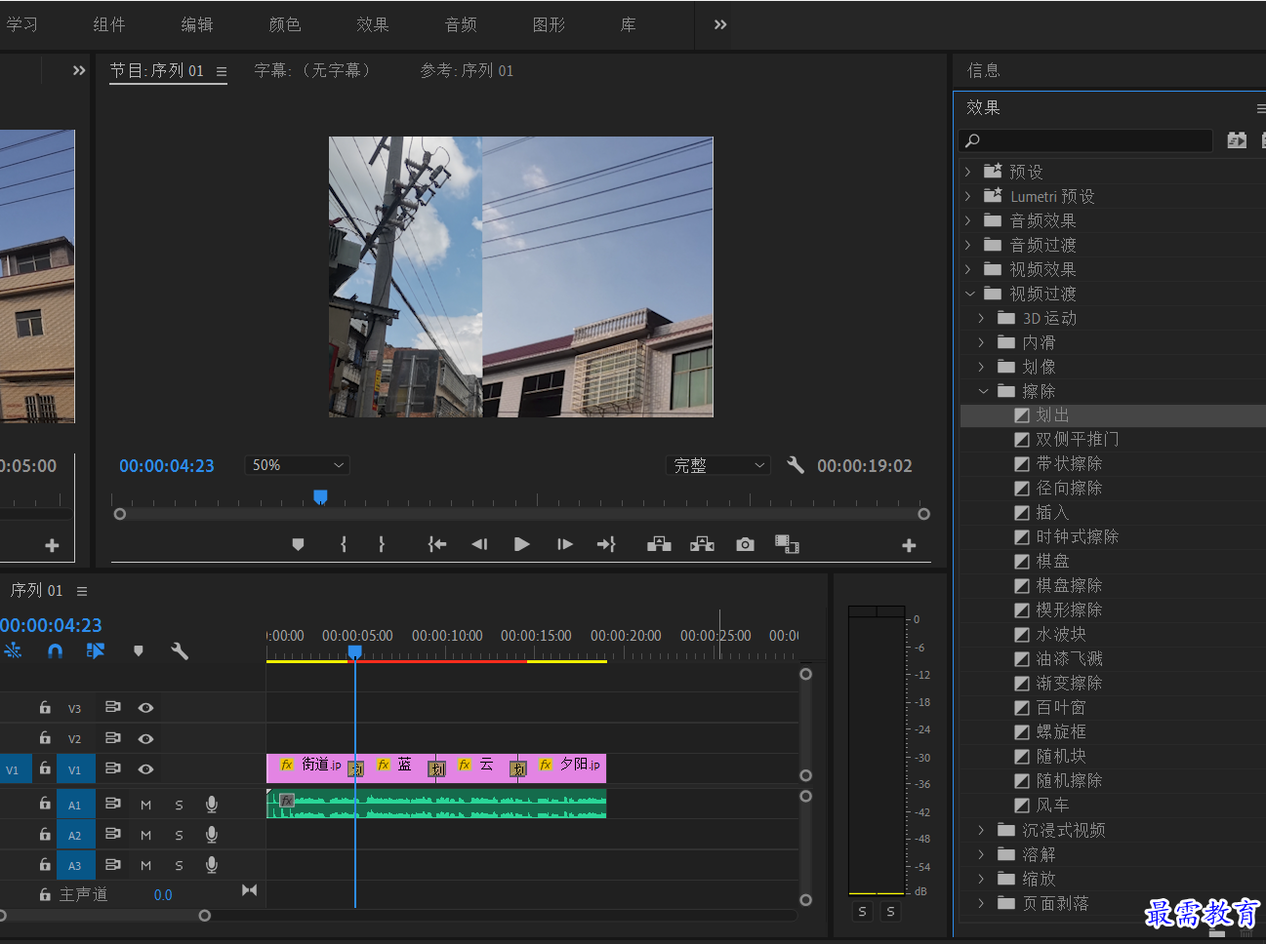
Task: Switch to the 音频 workspace
Action: coord(461,24)
